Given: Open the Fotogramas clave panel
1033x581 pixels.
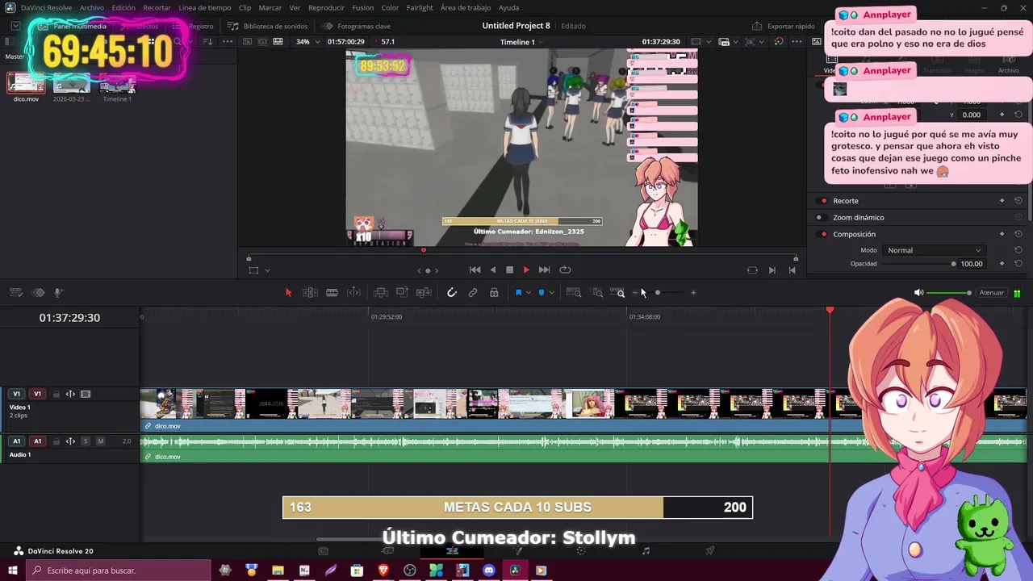Looking at the screenshot, I should coord(357,26).
